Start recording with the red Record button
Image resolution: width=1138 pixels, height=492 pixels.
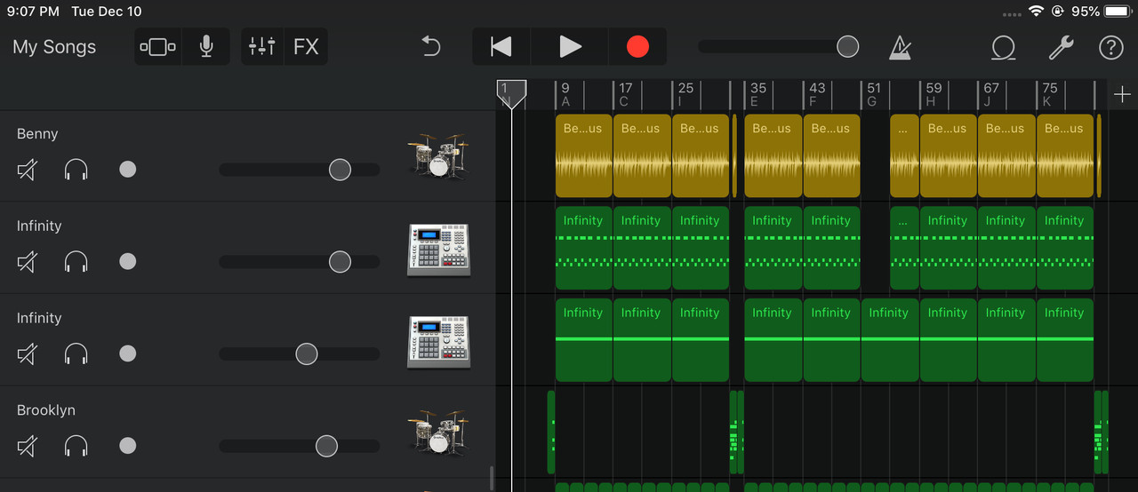[x=637, y=47]
